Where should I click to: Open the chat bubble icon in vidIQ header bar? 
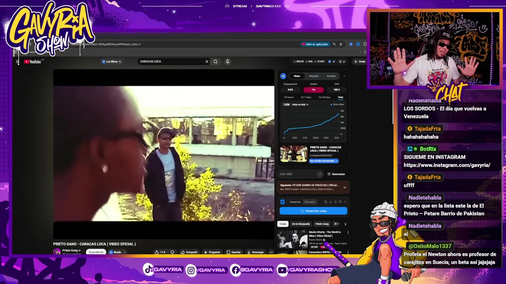(344, 62)
